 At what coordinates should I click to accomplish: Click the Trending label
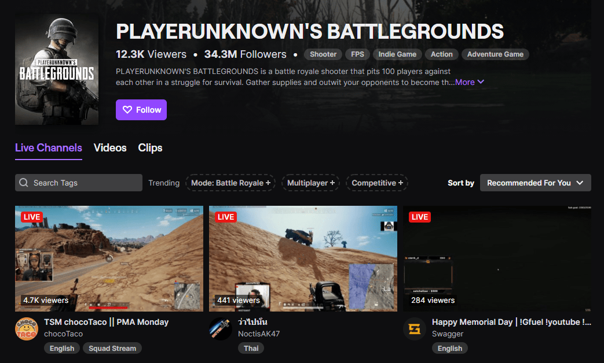(164, 183)
